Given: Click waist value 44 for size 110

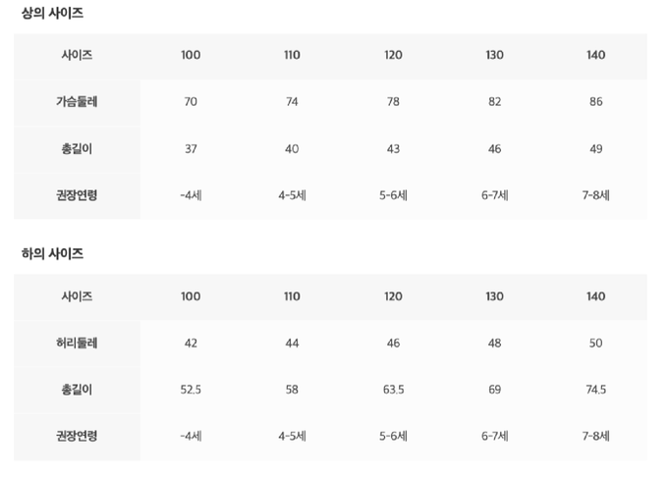Looking at the screenshot, I should click(292, 344).
